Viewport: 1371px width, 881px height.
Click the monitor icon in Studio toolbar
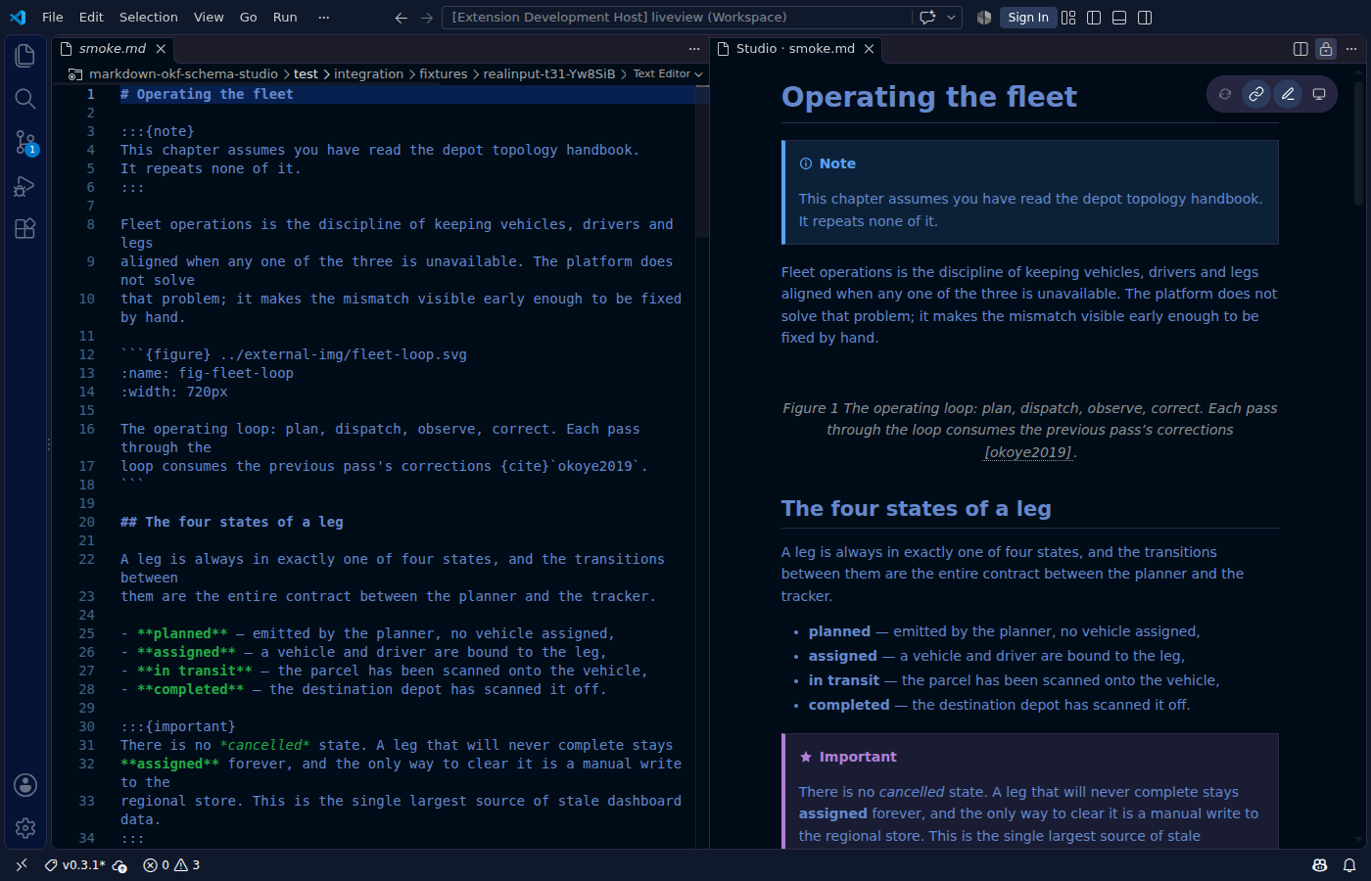[x=1319, y=94]
